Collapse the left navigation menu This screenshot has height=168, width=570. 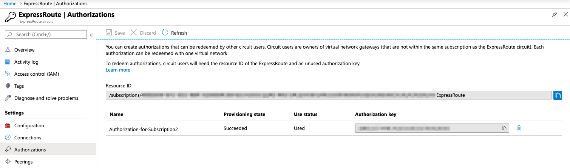pyautogui.click(x=91, y=35)
